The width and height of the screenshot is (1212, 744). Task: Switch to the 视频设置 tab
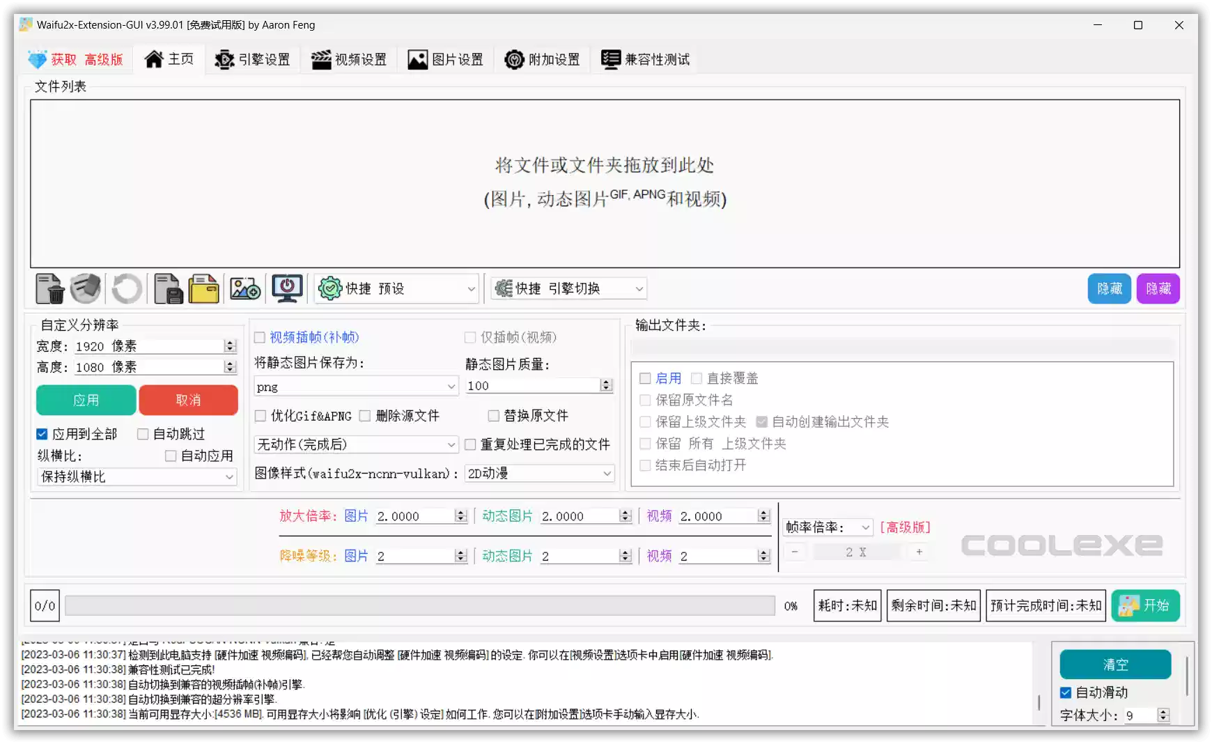click(349, 59)
